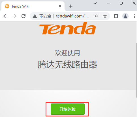Open the share this page icon
The height and width of the screenshot is (117, 137).
pyautogui.click(x=96, y=16)
